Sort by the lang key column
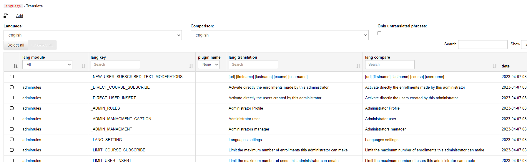Viewport: 527px width, 162px height. click(191, 66)
